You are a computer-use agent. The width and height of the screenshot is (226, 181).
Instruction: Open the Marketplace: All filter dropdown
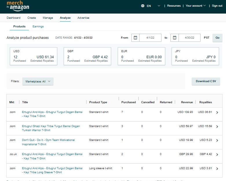pyautogui.click(x=38, y=81)
